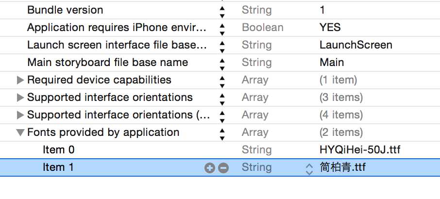This screenshot has height=199, width=440.
Task: Click the LaunchScreen value field
Action: 355,45
